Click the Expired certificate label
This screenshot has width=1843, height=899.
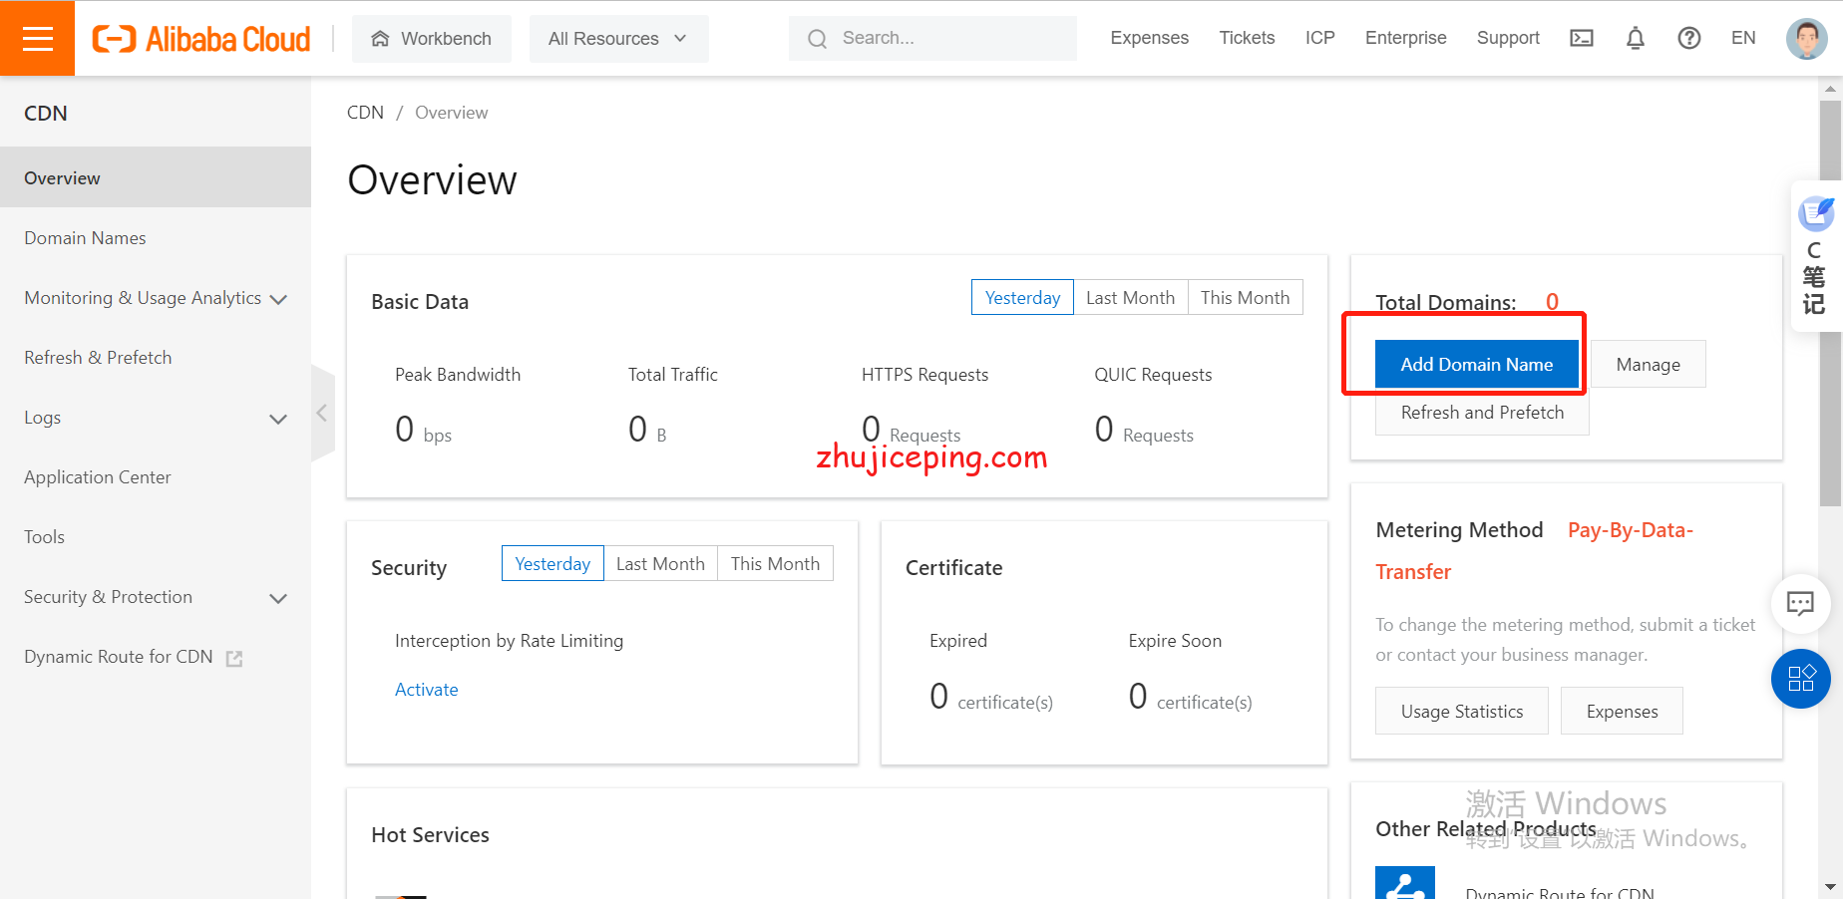pos(958,640)
